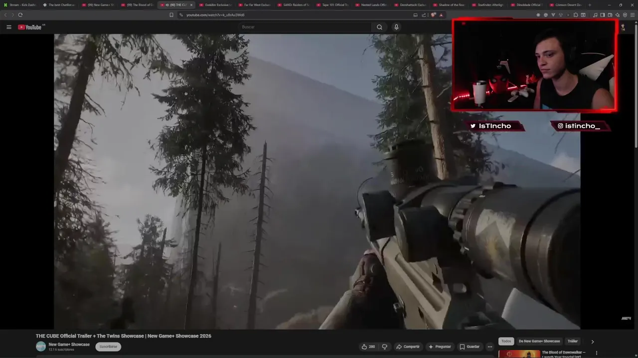Open the browser main hamburger menu
The height and width of the screenshot is (358, 638).
pos(633,15)
